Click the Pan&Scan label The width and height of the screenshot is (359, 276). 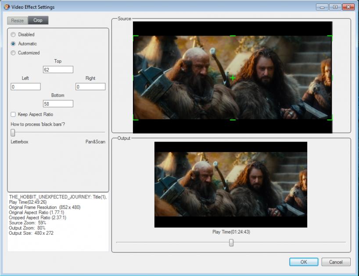click(x=96, y=142)
